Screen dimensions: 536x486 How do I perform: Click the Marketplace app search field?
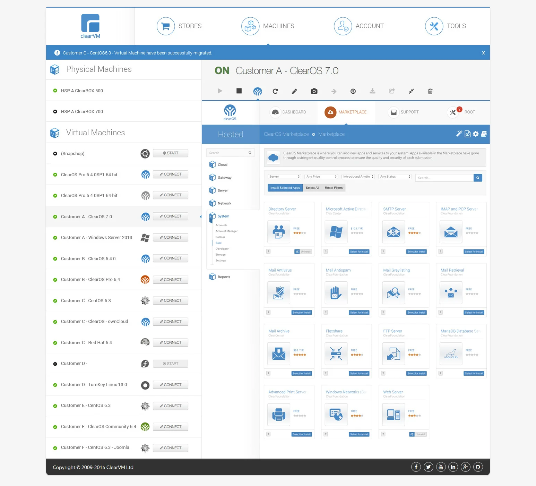click(444, 178)
